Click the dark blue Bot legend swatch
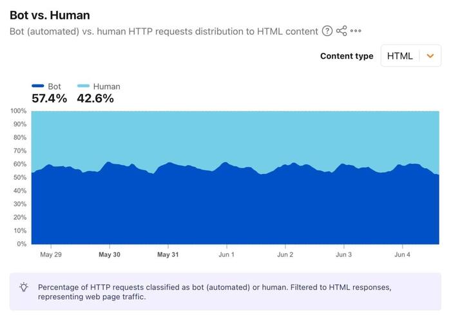The height and width of the screenshot is (323, 451). point(37,86)
